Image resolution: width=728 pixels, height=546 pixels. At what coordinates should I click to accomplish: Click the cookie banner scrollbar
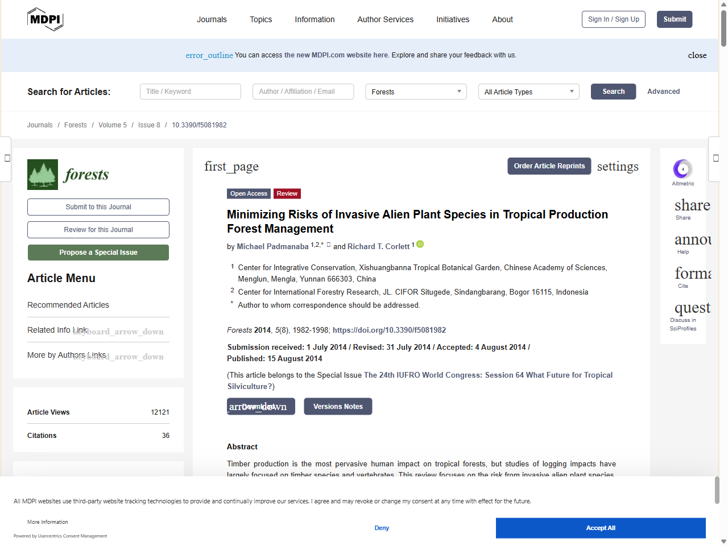(717, 490)
